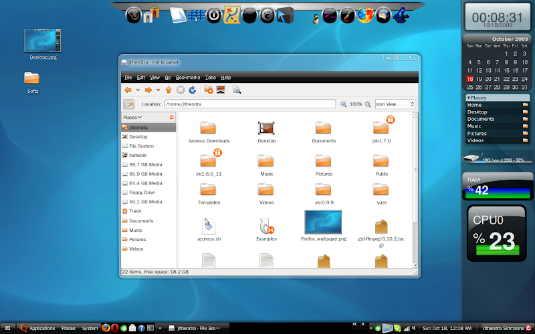Select the Templates folder
This screenshot has width=535, height=334.
[209, 194]
